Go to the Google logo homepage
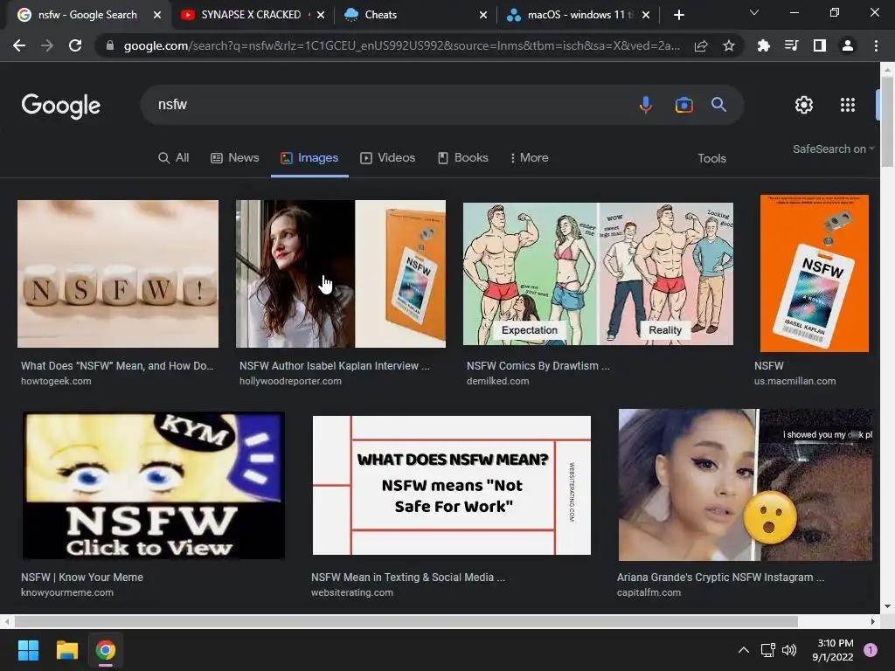This screenshot has width=895, height=671. pos(60,106)
